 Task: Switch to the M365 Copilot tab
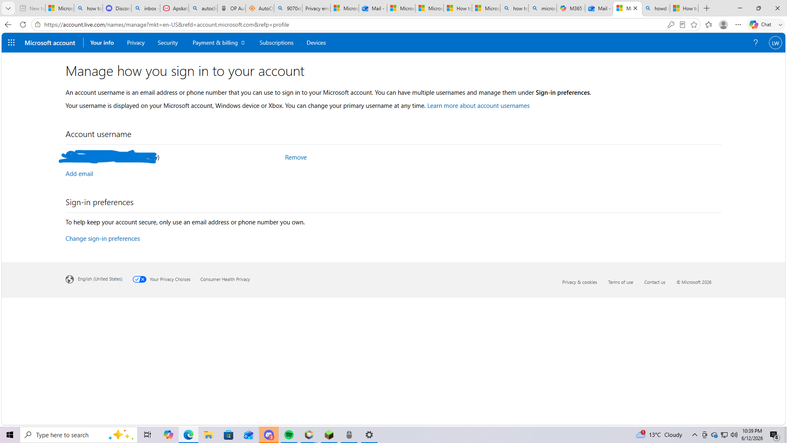[x=571, y=8]
